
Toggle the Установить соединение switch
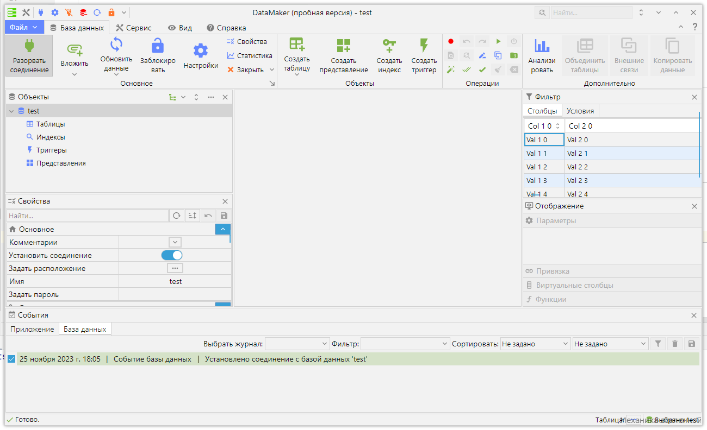172,255
